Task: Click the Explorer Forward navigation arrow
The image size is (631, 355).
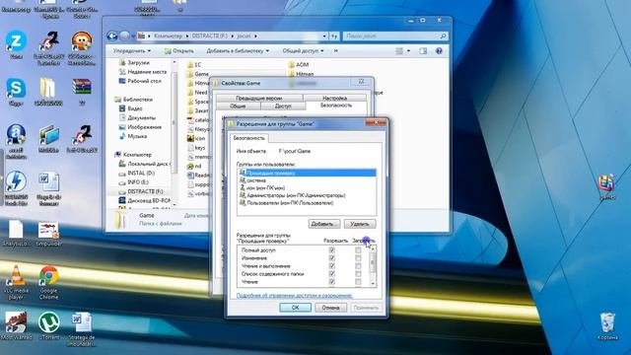Action: pos(124,36)
